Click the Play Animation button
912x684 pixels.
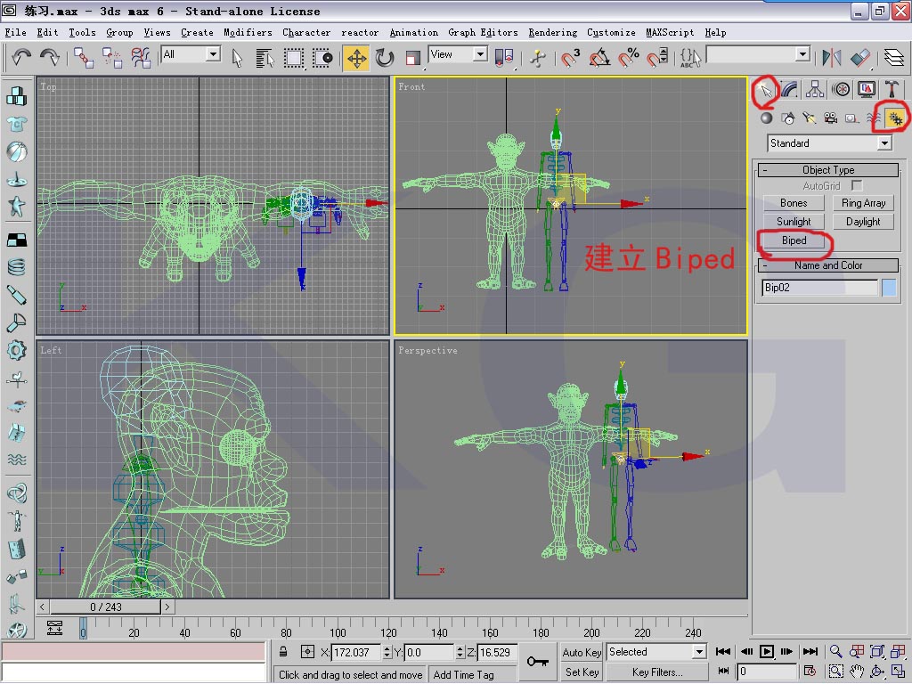click(x=767, y=651)
